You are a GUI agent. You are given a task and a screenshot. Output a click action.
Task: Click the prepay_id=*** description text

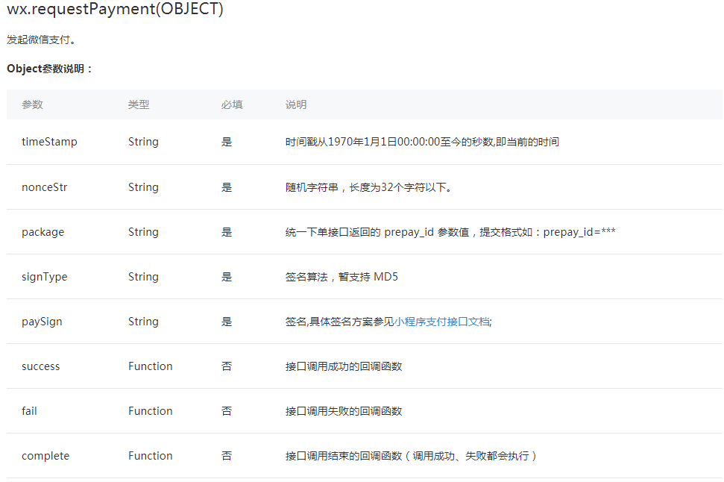[450, 232]
